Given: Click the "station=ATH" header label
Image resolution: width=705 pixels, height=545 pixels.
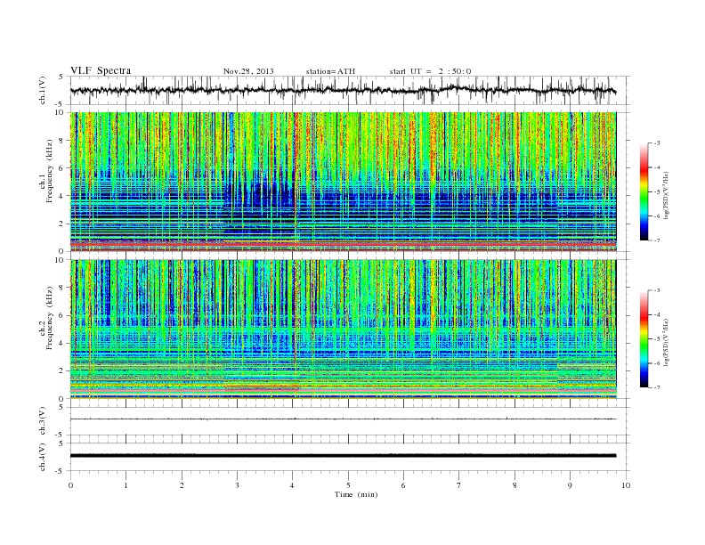Looking at the screenshot, I should [330, 71].
